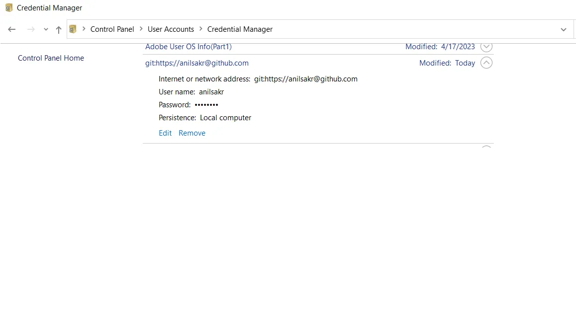Click the forward navigation arrow
Viewport: 576px width, 309px height.
click(x=31, y=29)
